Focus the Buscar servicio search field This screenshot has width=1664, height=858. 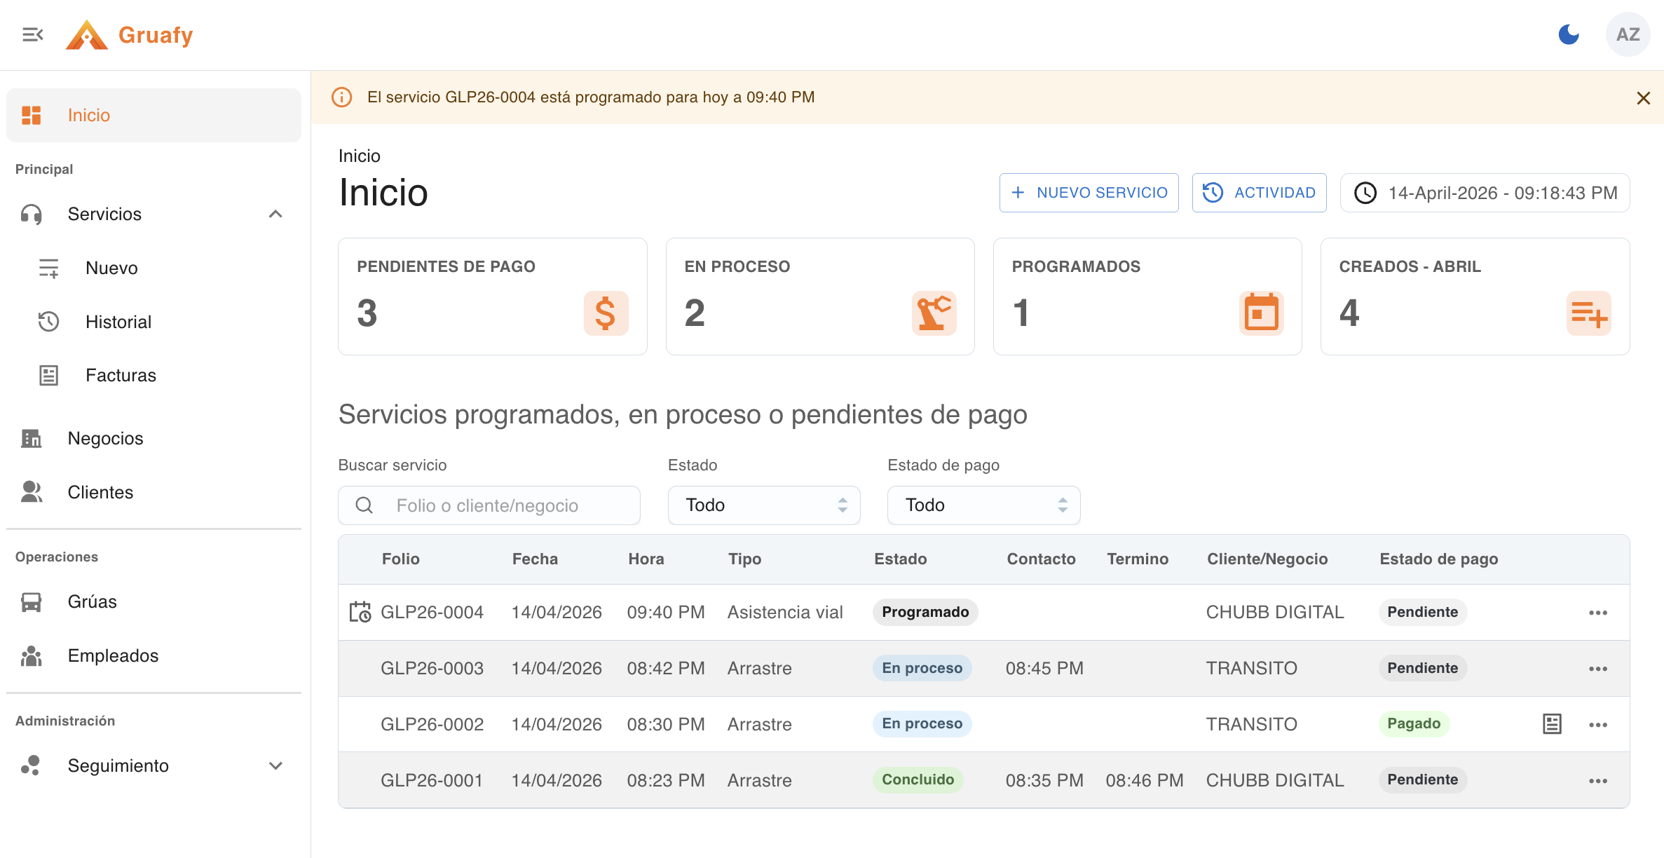coord(489,505)
